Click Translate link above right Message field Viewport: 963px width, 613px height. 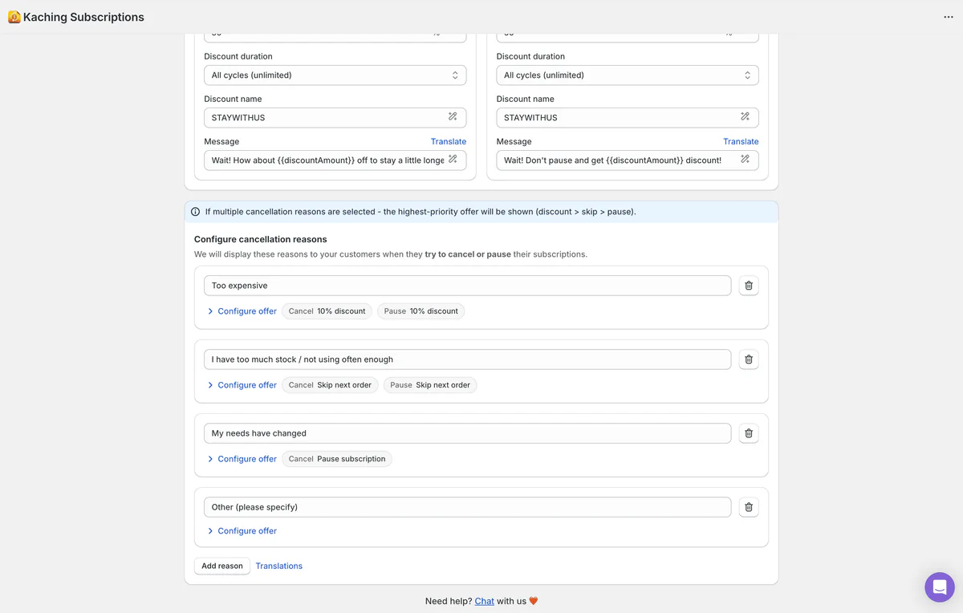741,141
